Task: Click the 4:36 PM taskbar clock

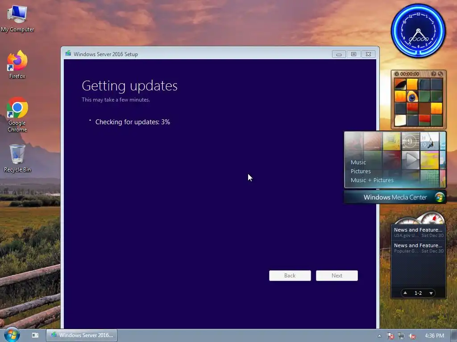Action: click(x=434, y=336)
